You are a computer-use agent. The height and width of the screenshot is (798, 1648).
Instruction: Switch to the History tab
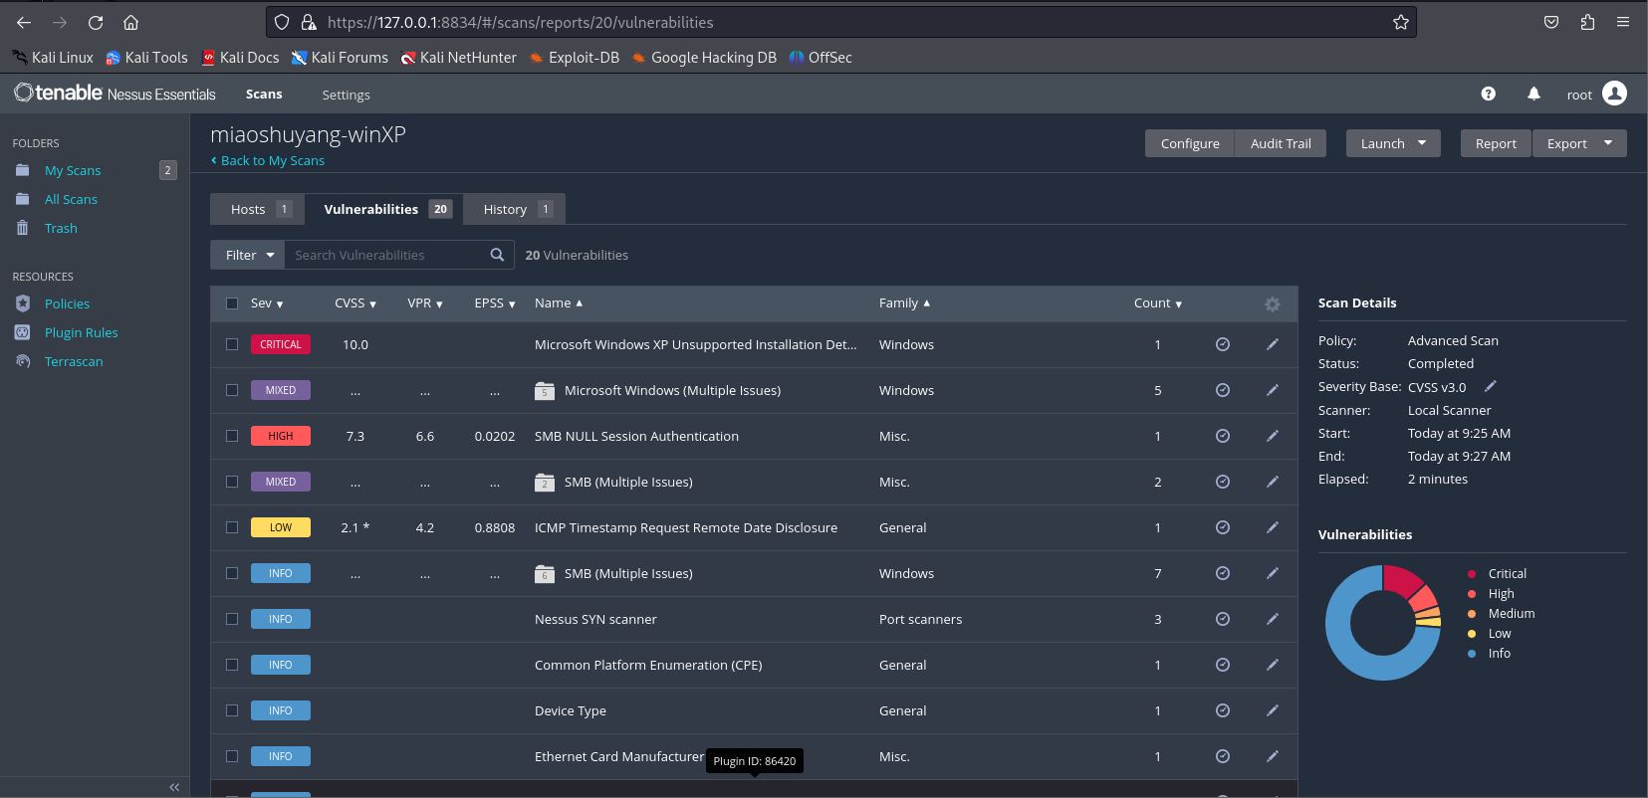(516, 209)
